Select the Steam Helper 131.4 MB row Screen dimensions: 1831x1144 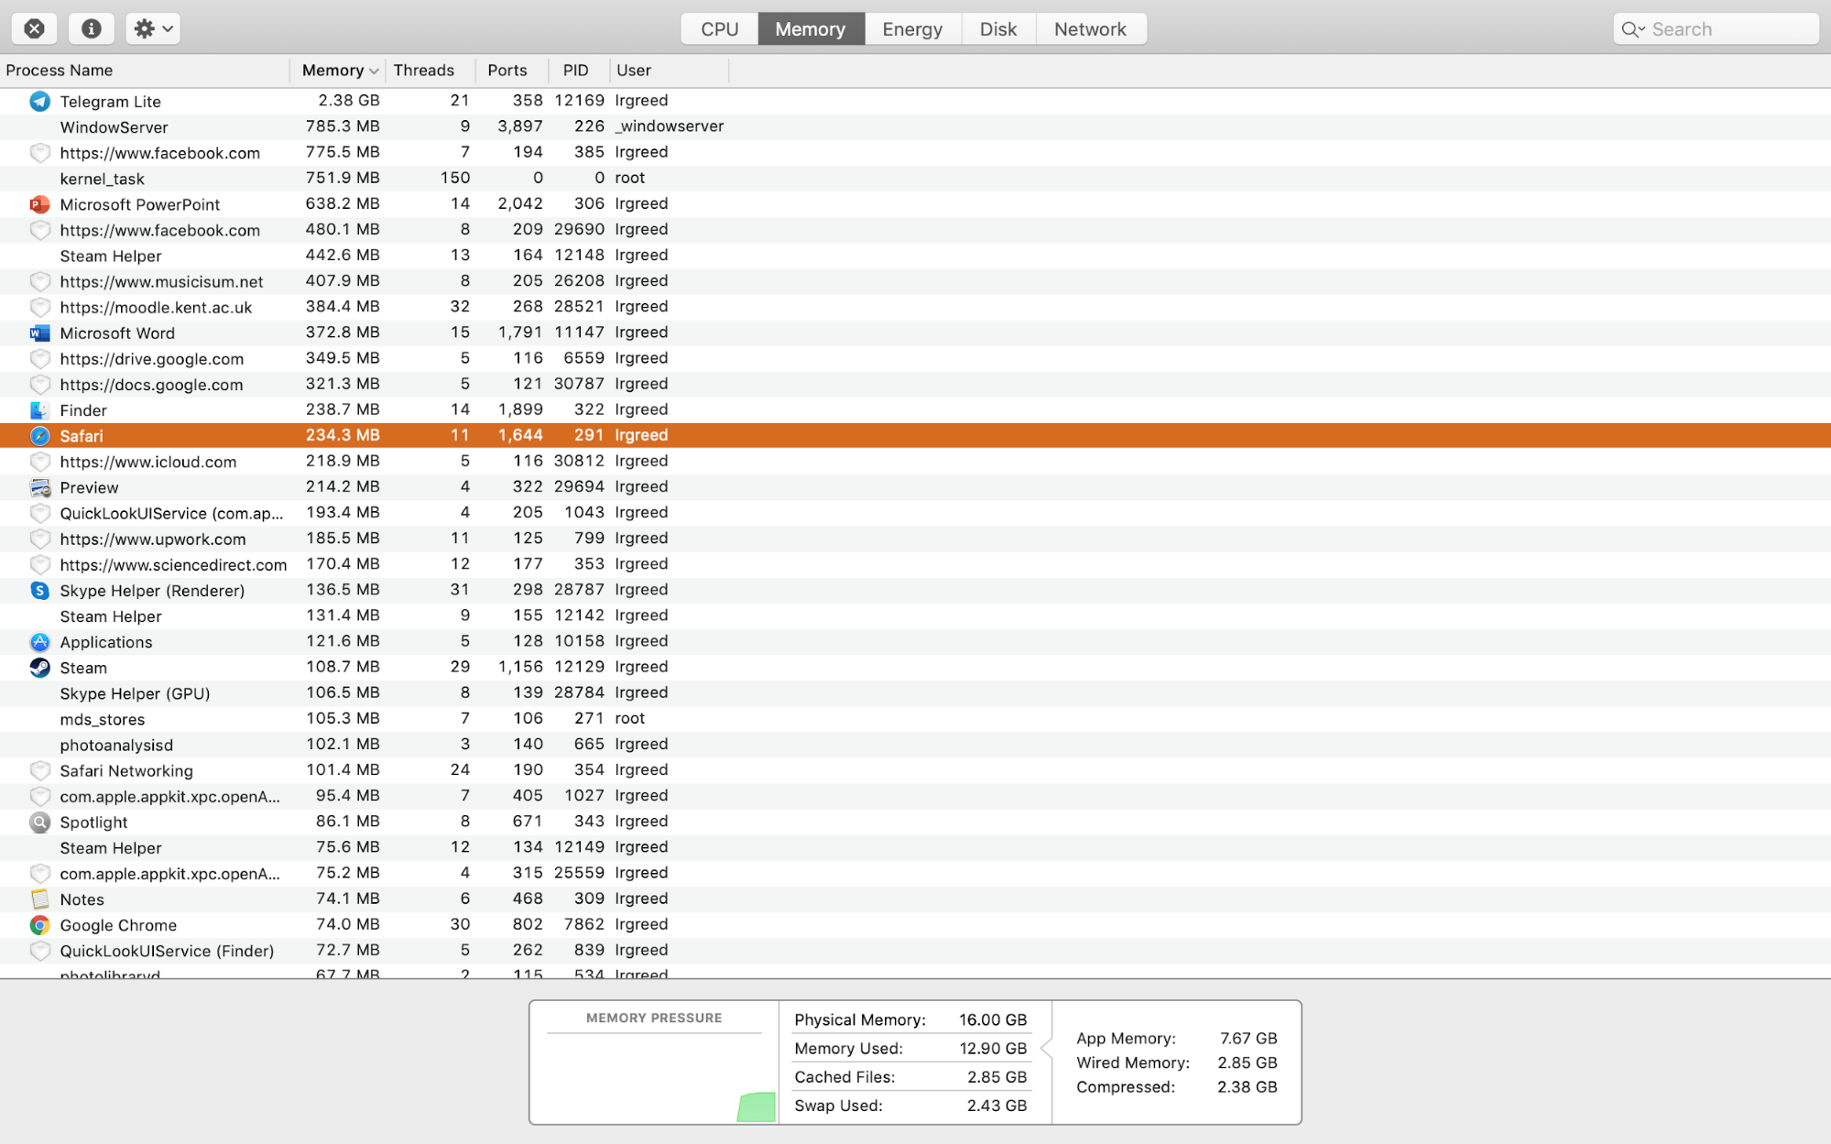[x=915, y=616]
